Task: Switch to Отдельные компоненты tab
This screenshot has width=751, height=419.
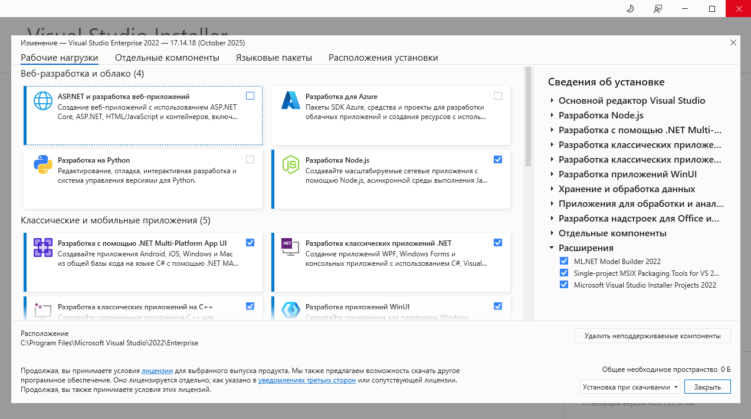Action: click(x=167, y=58)
